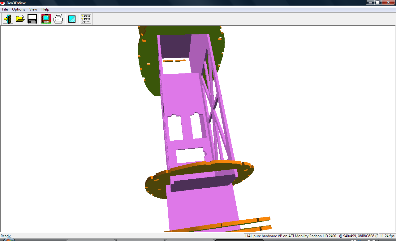
Task: Click the fps readout in the status bar
Action: click(x=387, y=236)
